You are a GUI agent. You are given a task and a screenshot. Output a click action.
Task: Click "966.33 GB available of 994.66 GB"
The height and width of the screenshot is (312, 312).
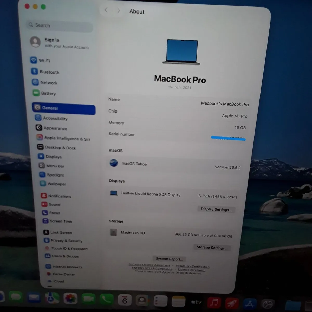pos(203,235)
